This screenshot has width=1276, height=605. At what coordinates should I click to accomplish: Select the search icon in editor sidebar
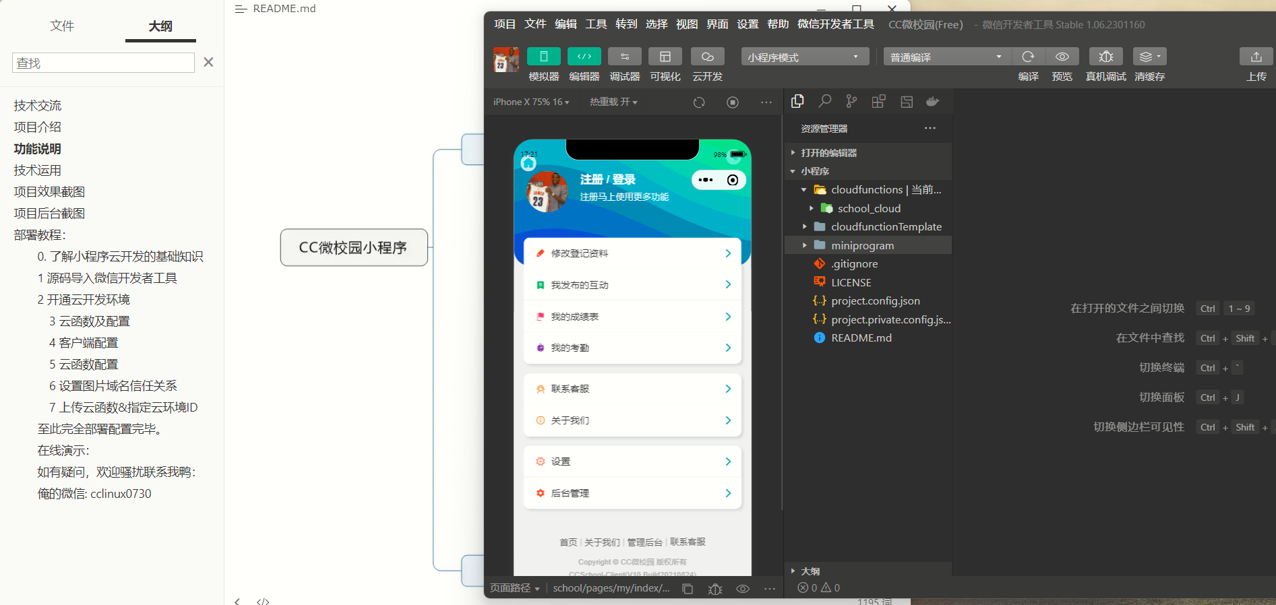[x=824, y=101]
